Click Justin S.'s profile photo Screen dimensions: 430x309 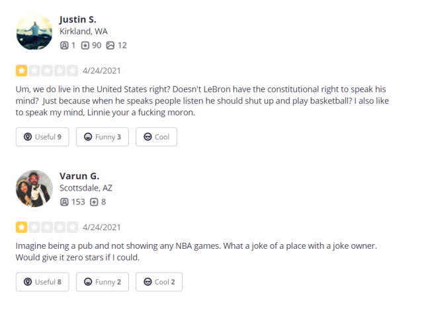34,32
